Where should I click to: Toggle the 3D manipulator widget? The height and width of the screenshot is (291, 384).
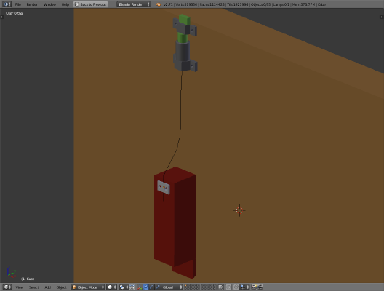pyautogui.click(x=140, y=287)
